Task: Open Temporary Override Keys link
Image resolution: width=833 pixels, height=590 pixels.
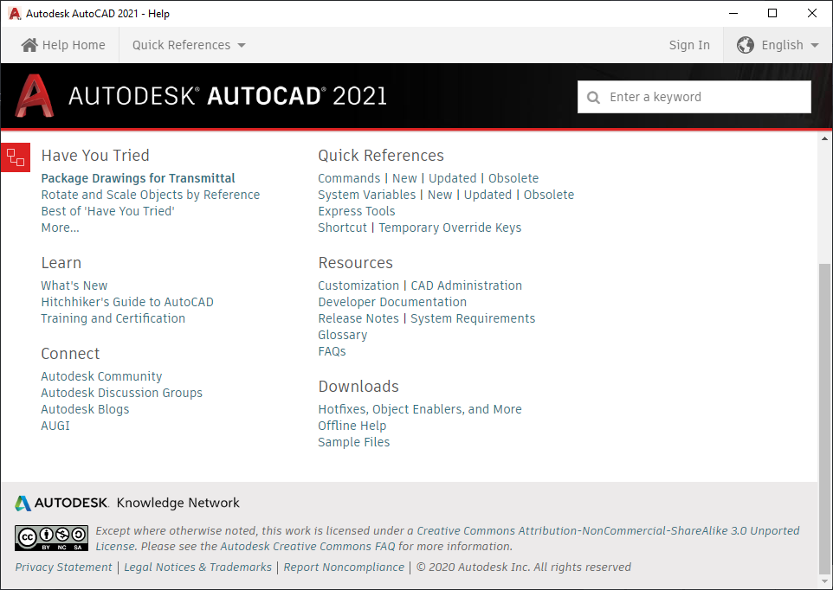Action: pyautogui.click(x=450, y=228)
